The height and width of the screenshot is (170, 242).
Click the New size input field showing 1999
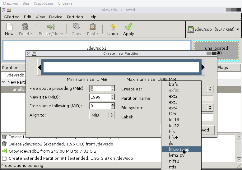tap(100, 97)
